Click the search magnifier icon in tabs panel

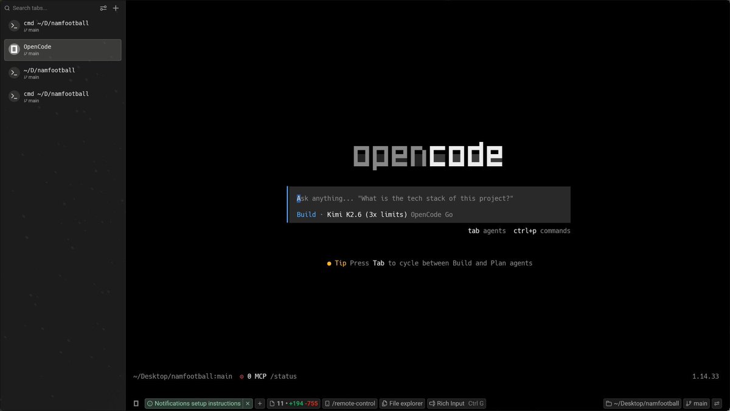pos(7,8)
